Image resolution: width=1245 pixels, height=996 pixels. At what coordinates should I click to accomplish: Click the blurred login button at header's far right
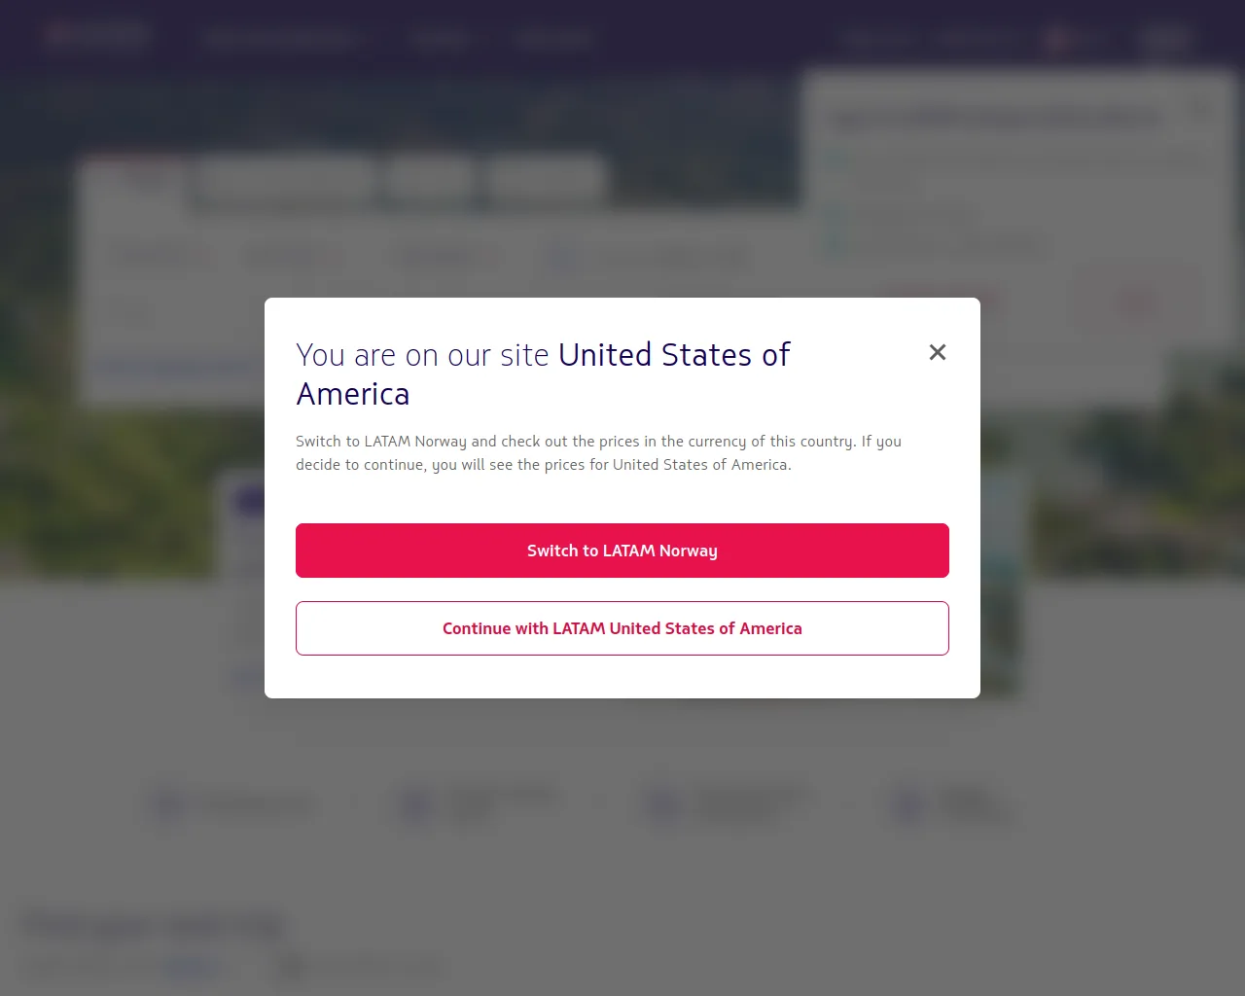1165,39
